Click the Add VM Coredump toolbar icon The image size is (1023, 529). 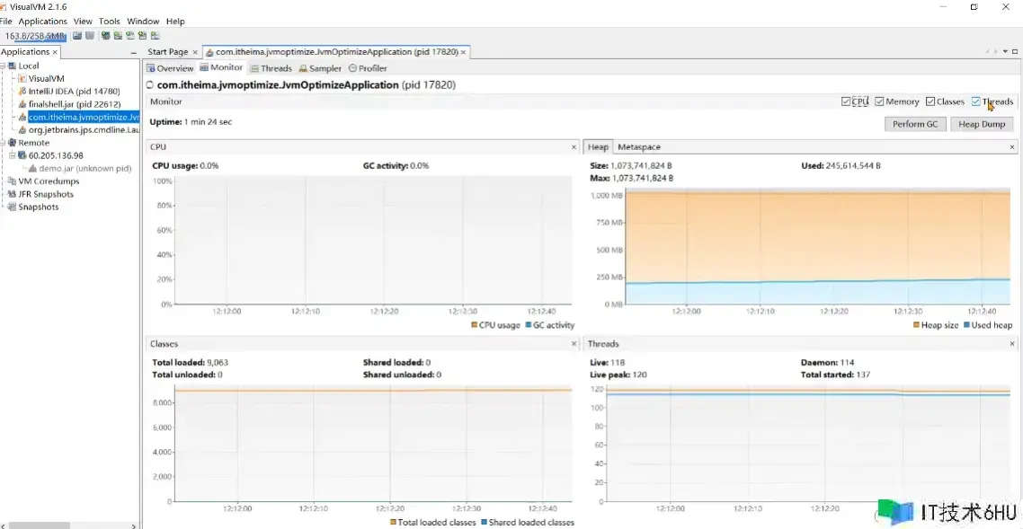tap(129, 36)
